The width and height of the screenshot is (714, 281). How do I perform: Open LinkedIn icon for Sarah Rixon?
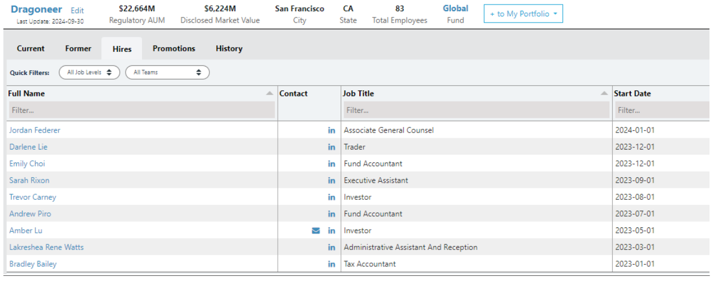point(332,181)
